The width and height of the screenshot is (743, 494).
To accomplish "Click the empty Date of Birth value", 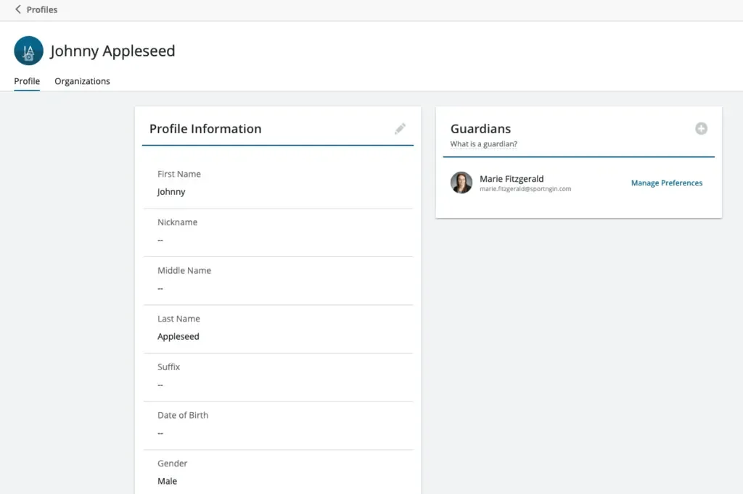I will (160, 433).
